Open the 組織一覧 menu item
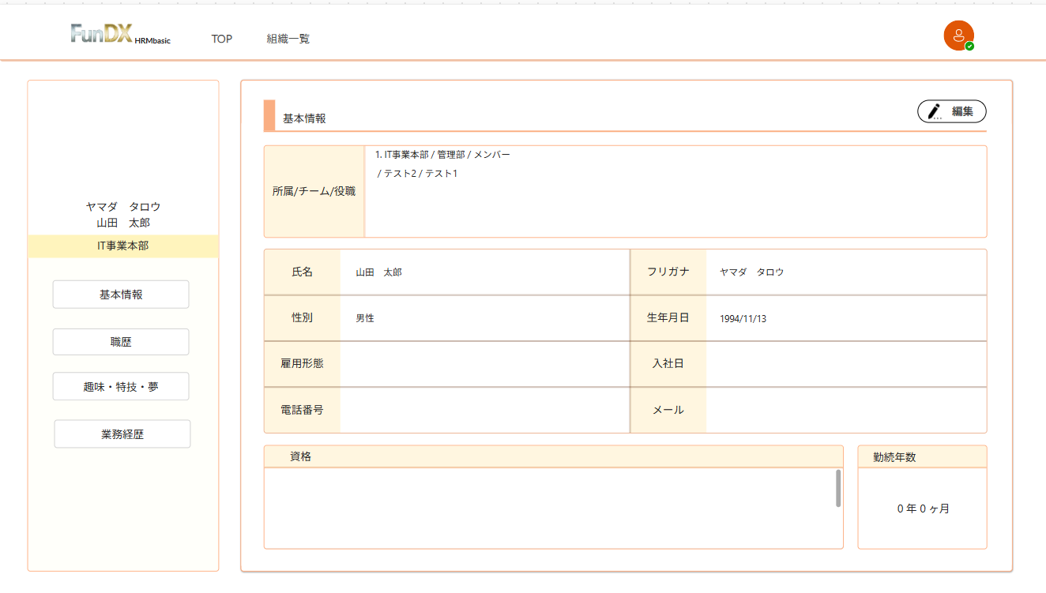1046x593 pixels. 288,39
